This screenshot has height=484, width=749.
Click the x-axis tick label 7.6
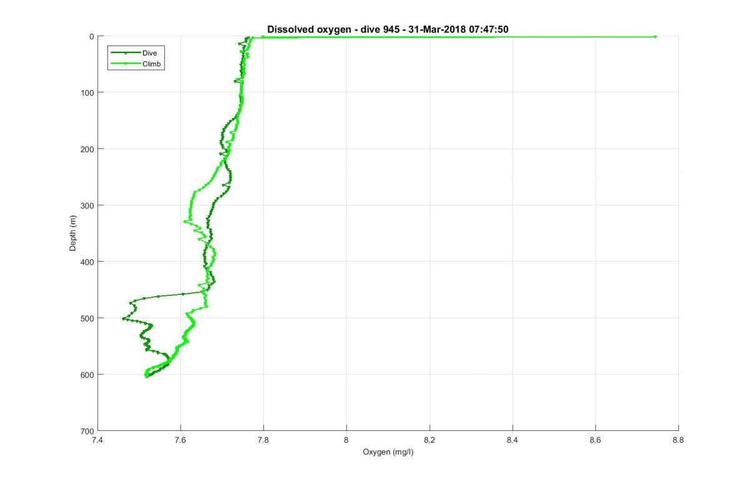[x=181, y=440]
